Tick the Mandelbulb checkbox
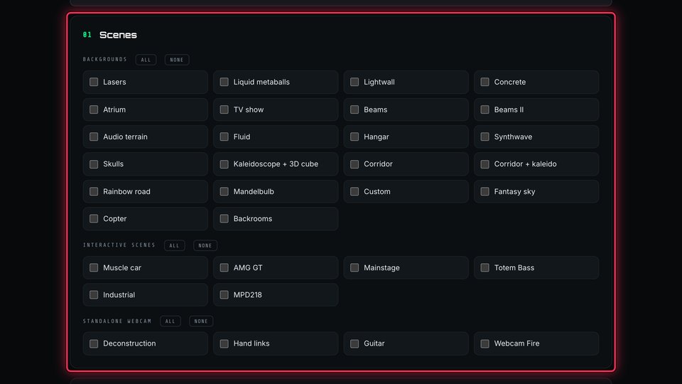The image size is (682, 384). coord(224,191)
